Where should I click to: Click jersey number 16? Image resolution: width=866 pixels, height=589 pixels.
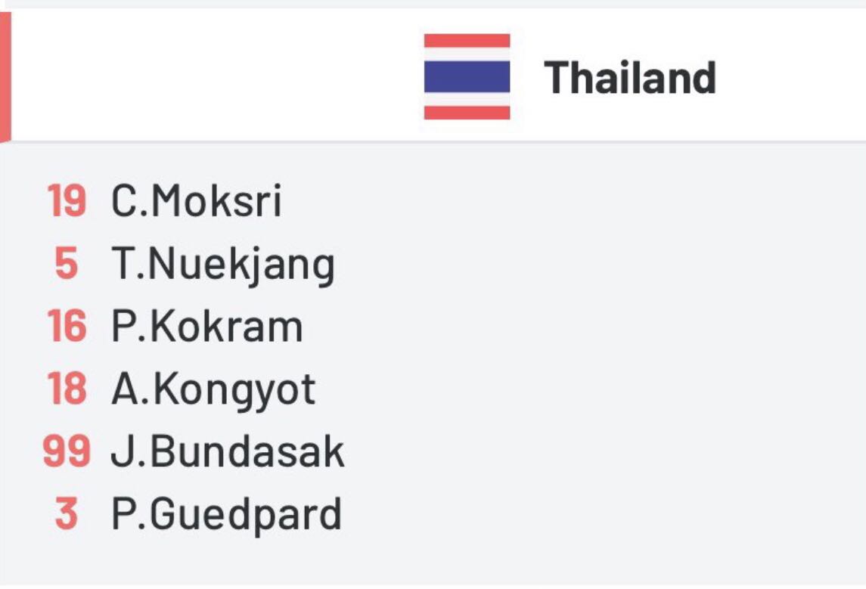pyautogui.click(x=67, y=326)
